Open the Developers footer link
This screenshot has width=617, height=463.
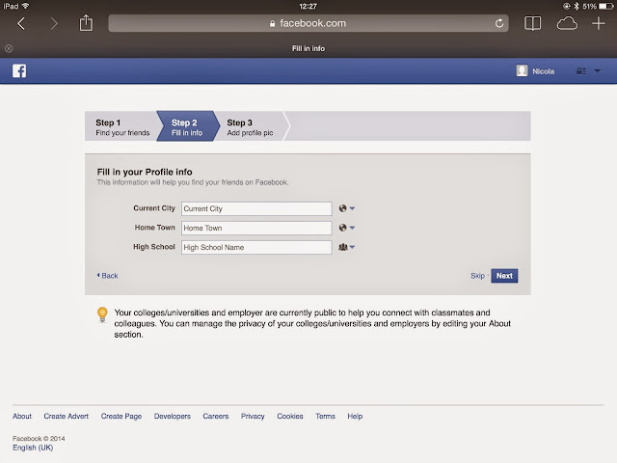click(x=173, y=416)
